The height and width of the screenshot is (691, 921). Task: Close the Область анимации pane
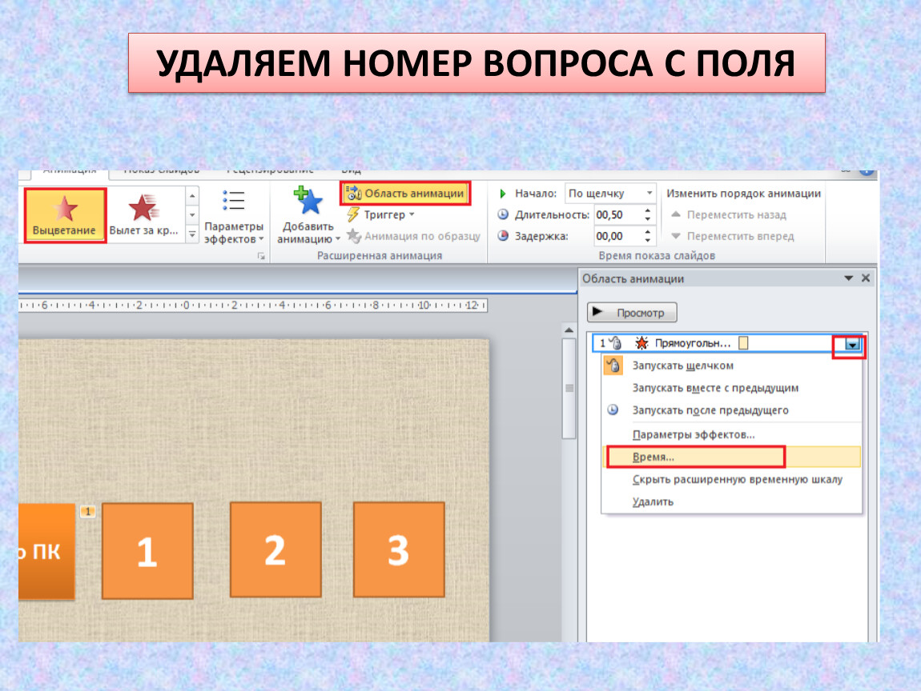[x=865, y=278]
